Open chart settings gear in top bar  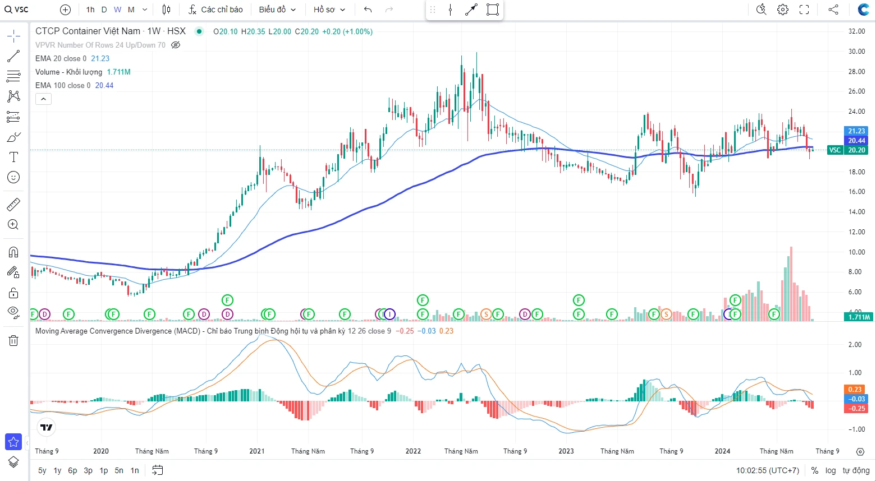click(x=783, y=10)
